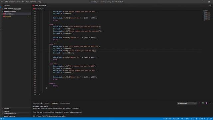Viewport: 213px width, 120px height.
Task: Change indentation via Spaces: 4 status
Action: (x=176, y=119)
